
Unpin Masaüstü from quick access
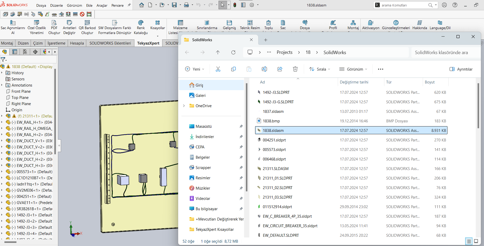click(x=241, y=126)
